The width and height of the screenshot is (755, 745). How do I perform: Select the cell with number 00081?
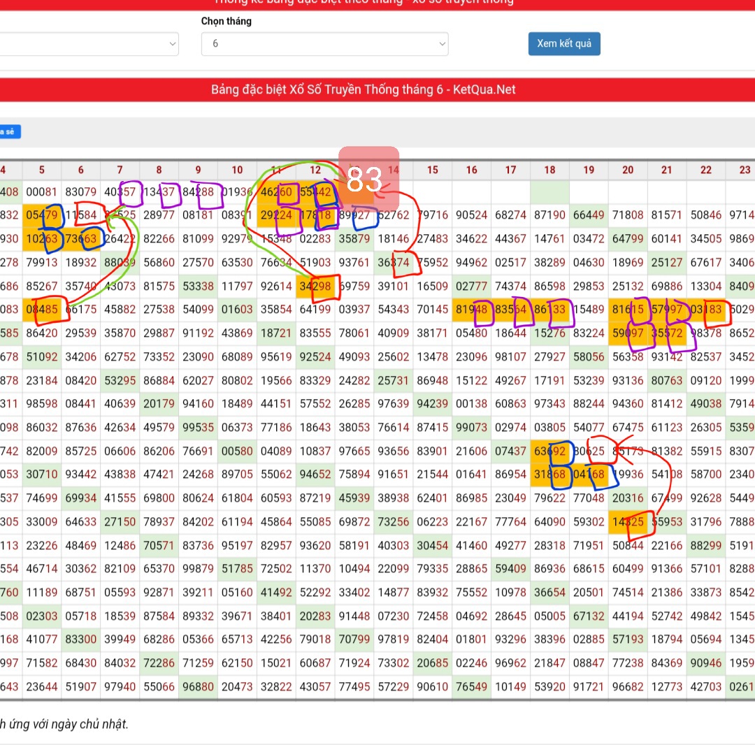42,192
